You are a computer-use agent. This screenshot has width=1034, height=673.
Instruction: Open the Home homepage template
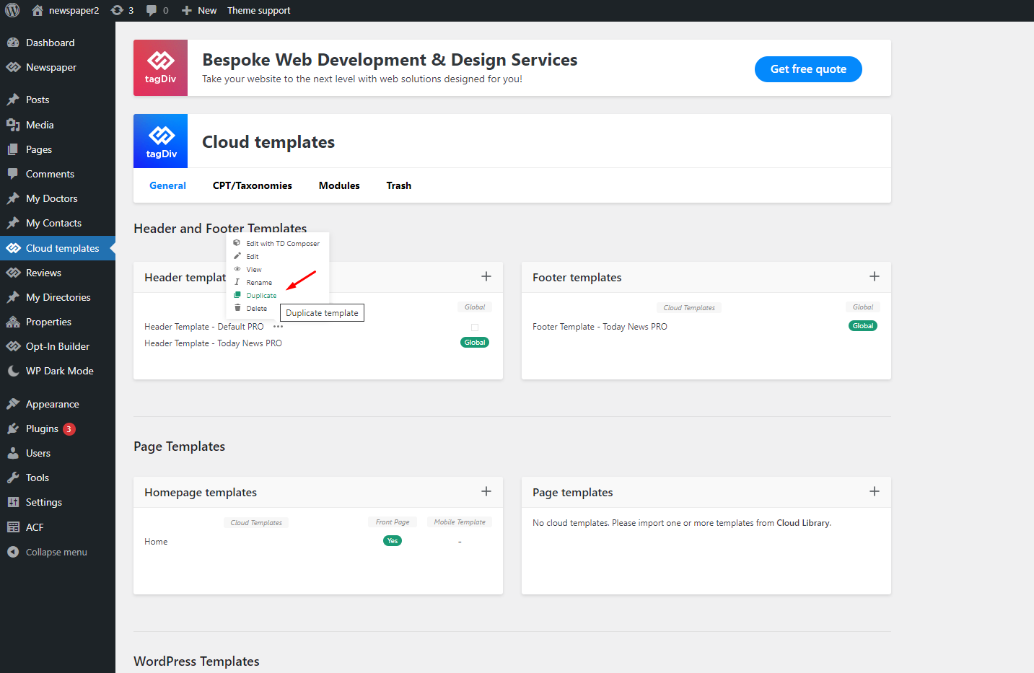(156, 542)
